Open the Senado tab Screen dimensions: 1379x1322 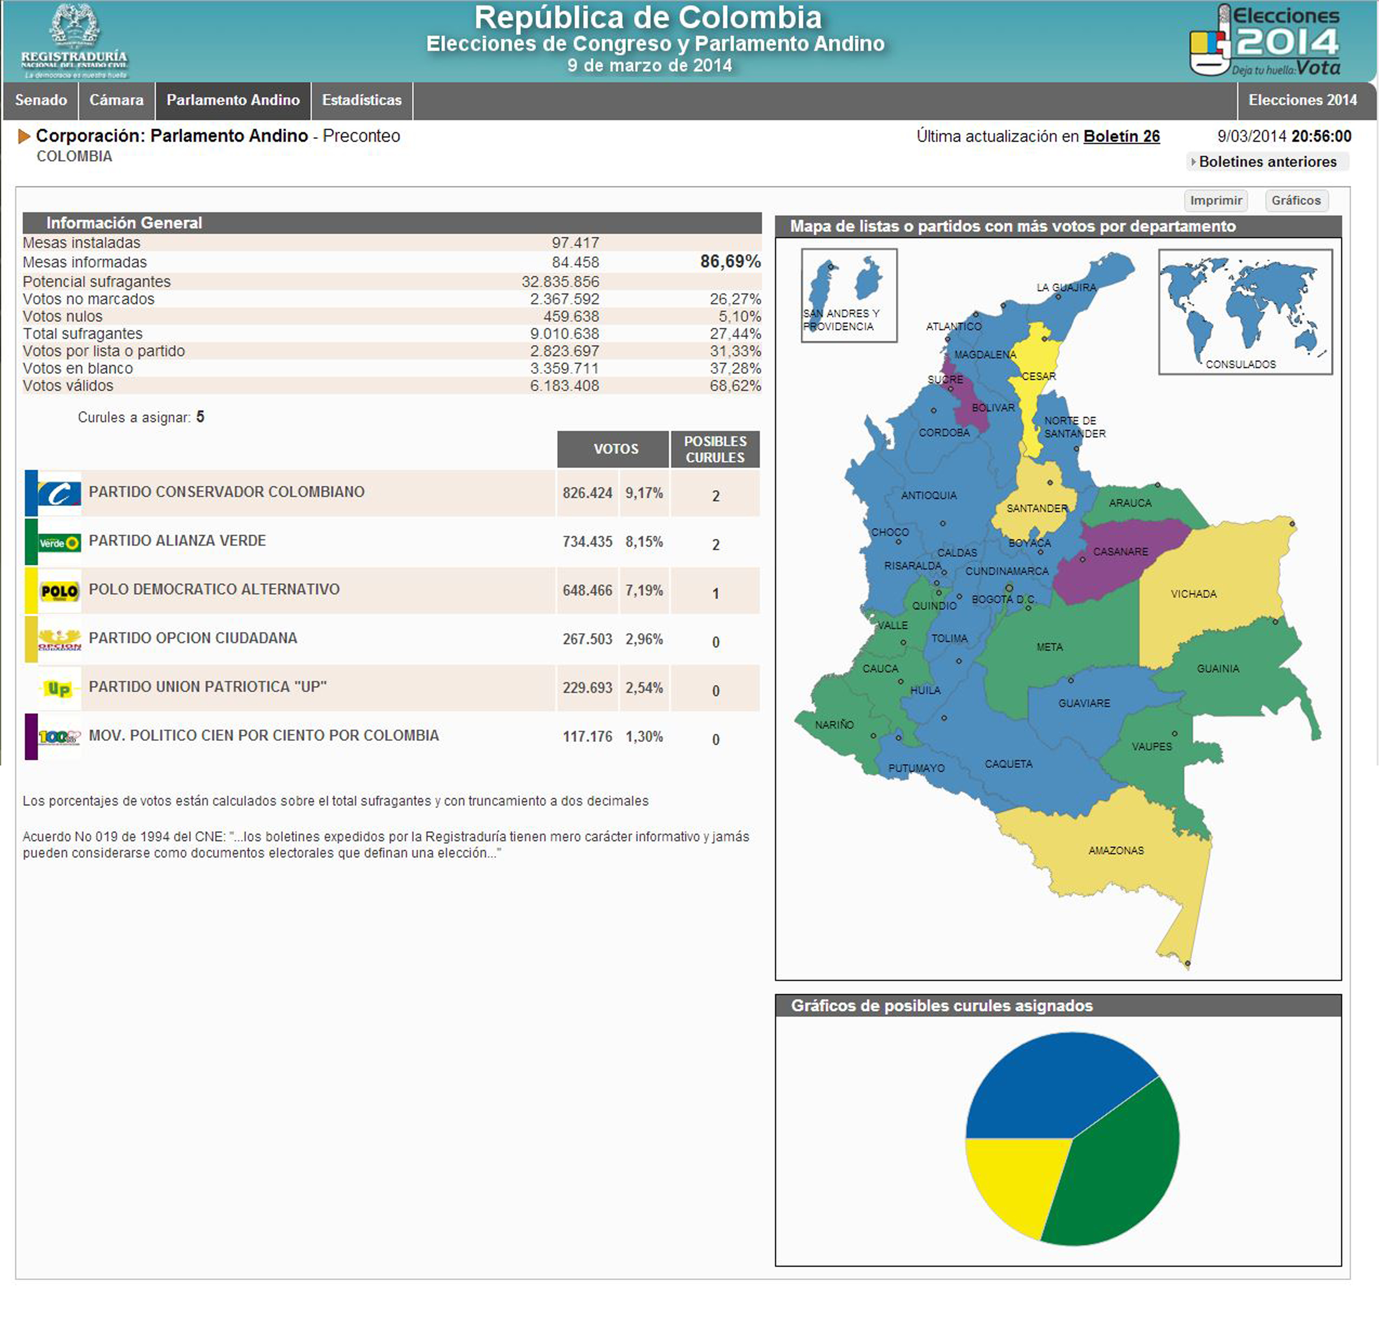click(41, 100)
